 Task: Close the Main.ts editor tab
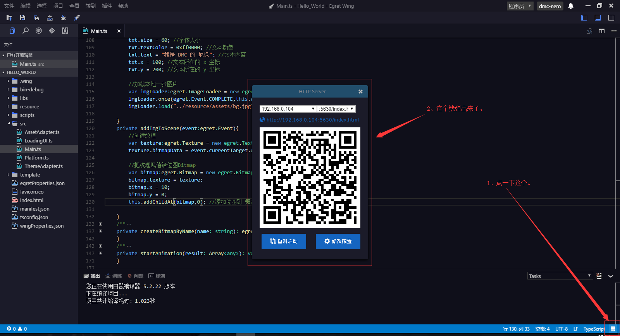click(119, 31)
